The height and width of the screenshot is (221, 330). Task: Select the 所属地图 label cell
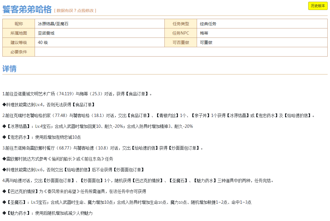19,33
